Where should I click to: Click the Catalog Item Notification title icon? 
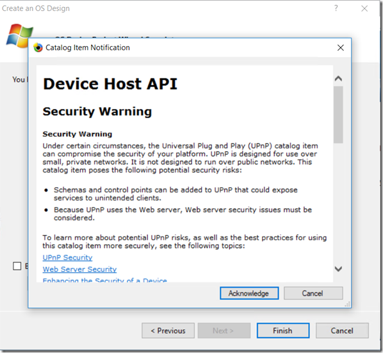tap(38, 47)
